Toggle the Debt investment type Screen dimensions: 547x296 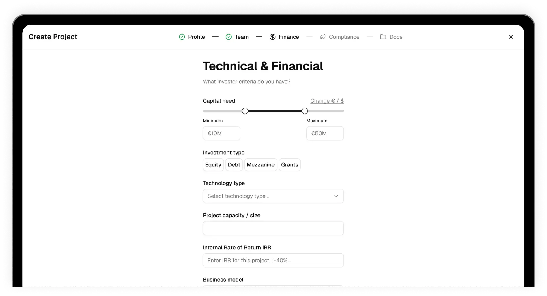click(x=234, y=165)
